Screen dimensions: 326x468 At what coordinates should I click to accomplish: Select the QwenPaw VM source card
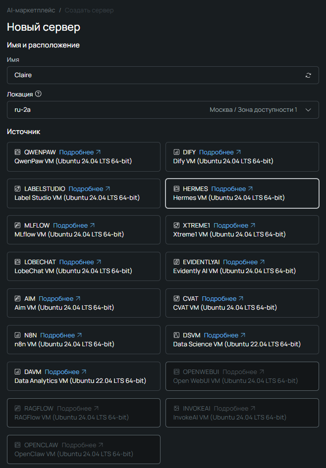[84, 157]
